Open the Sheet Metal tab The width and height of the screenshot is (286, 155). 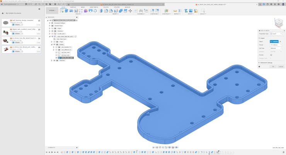(x=94, y=7)
